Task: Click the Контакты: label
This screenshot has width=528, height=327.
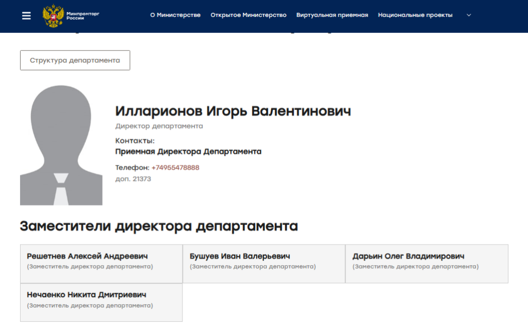Action: (x=135, y=141)
